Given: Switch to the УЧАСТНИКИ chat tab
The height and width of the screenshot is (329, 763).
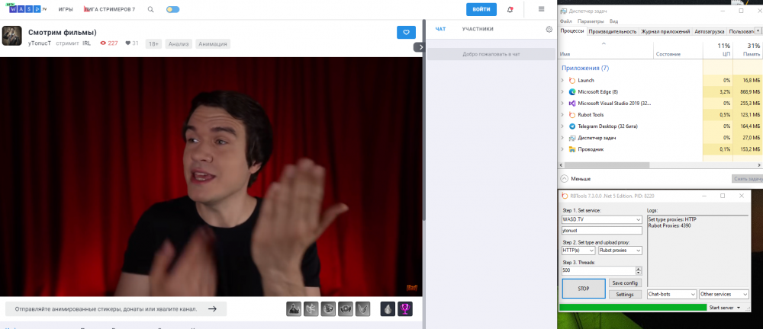Looking at the screenshot, I should [478, 30].
